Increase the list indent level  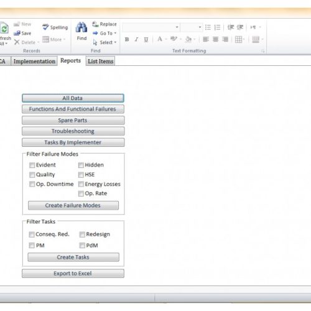point(240,27)
